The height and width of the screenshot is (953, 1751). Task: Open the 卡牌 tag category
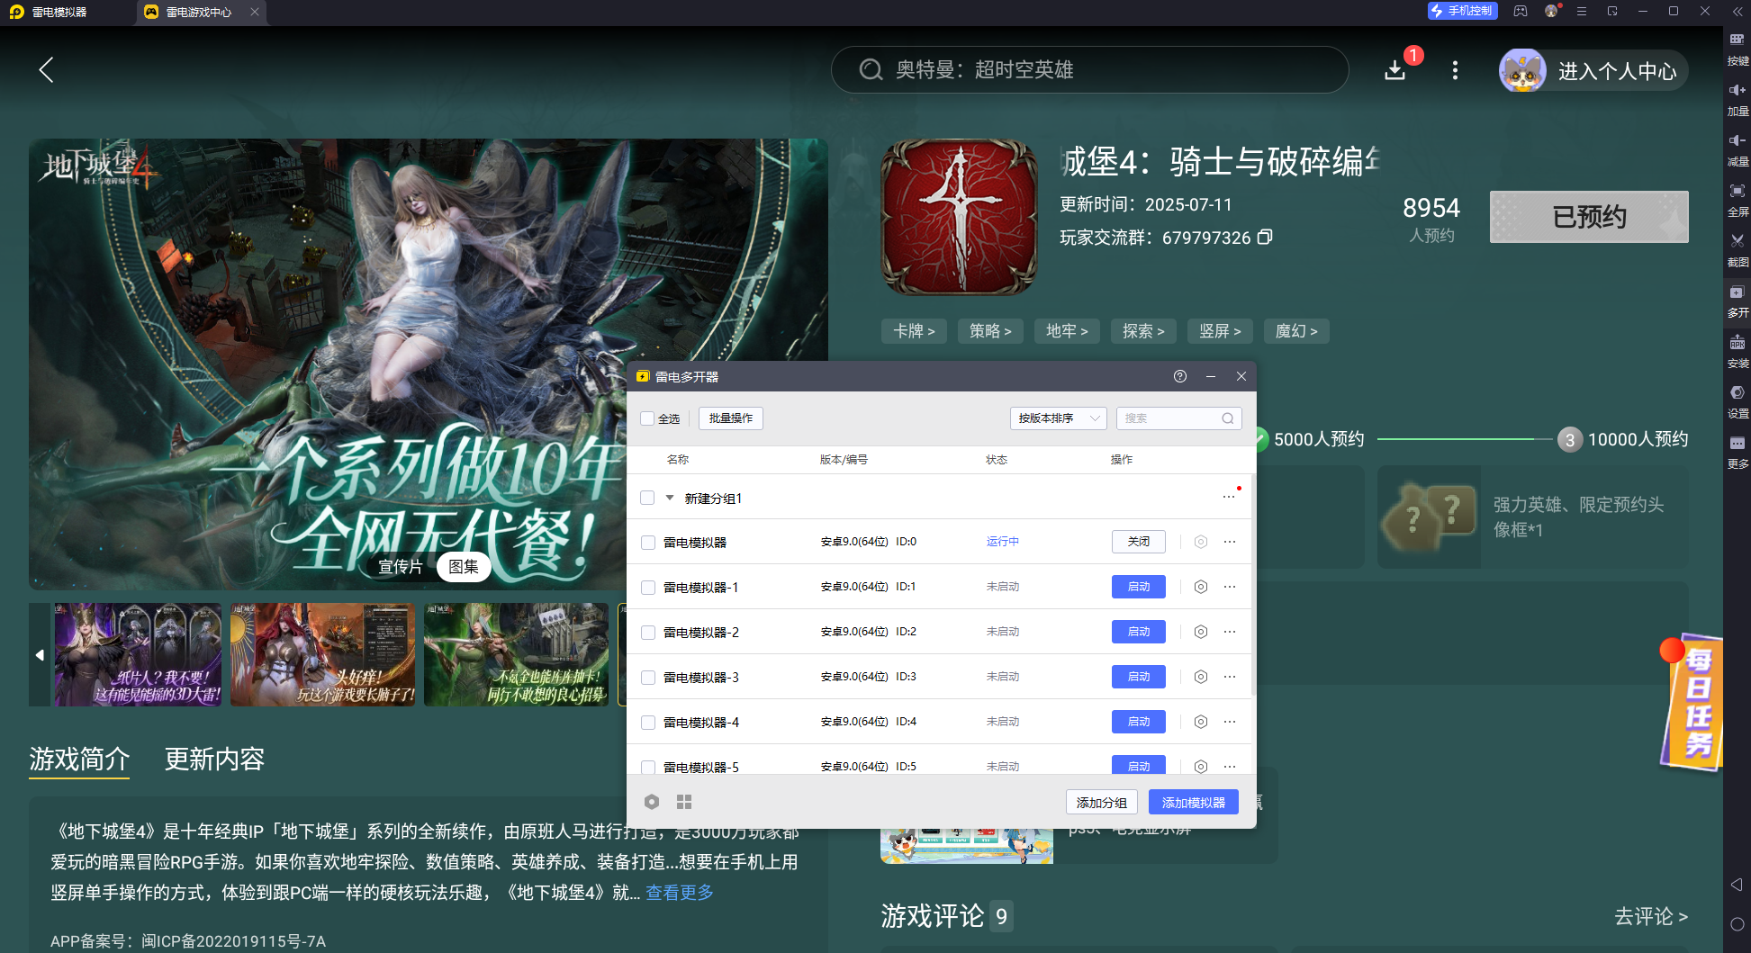pos(915,331)
